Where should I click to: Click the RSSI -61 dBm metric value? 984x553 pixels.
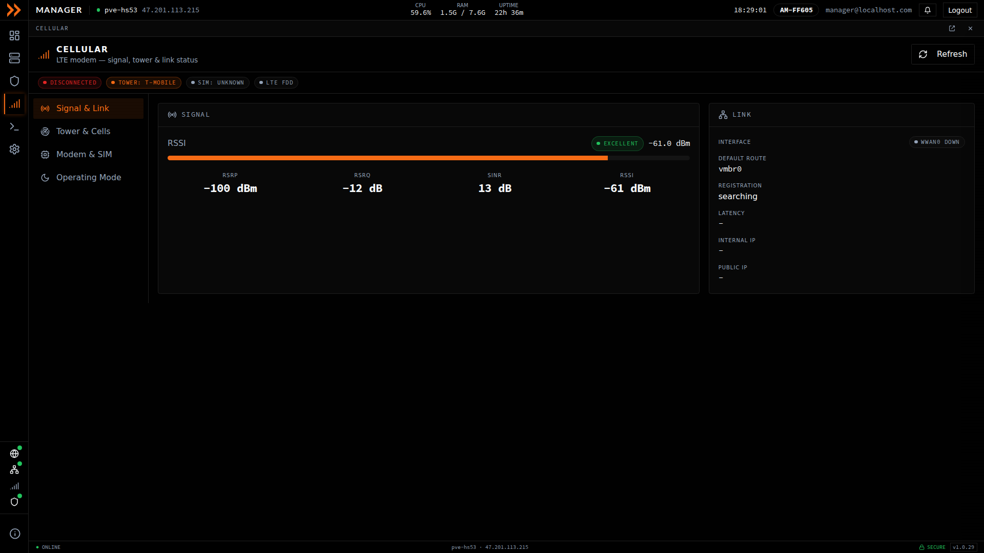[x=627, y=188]
